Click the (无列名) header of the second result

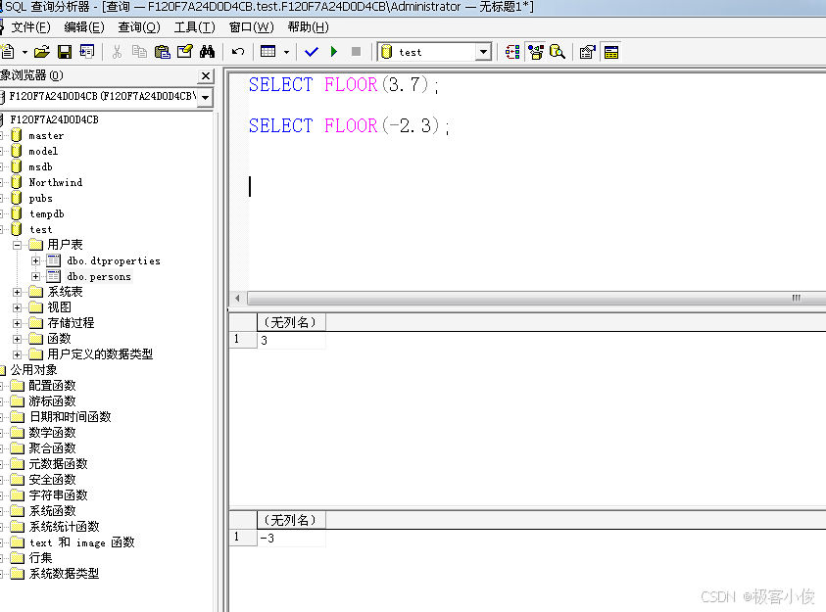tap(291, 520)
